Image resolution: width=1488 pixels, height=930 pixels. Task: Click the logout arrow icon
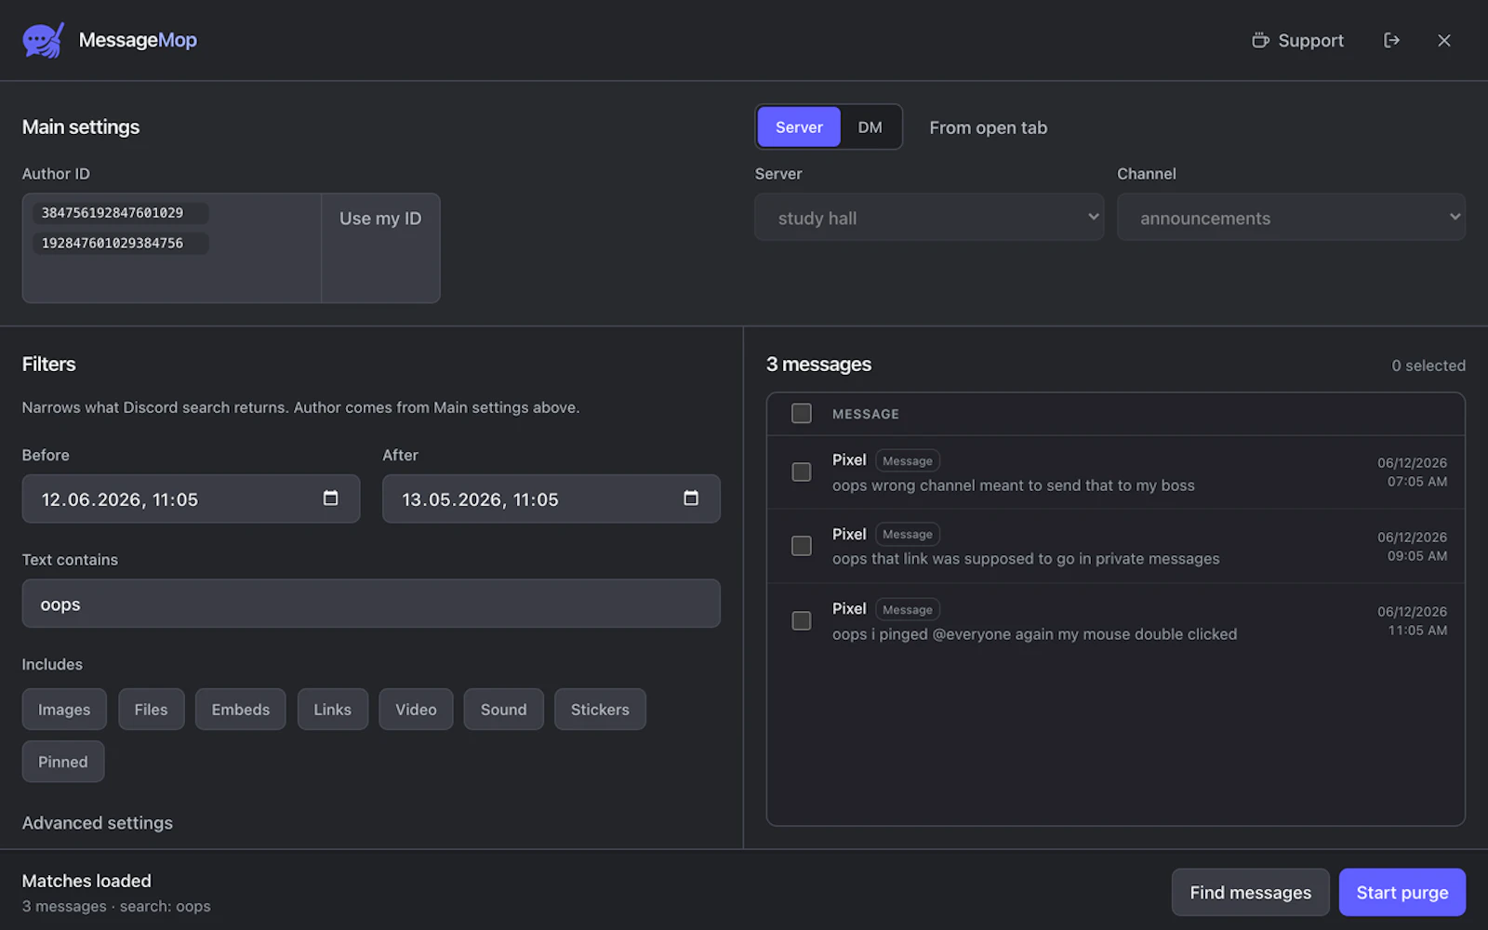pyautogui.click(x=1391, y=40)
